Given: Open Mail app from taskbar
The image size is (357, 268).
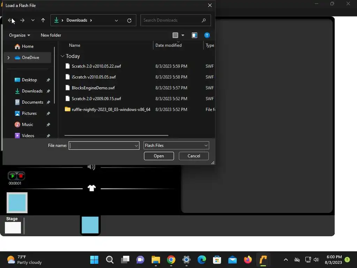Looking at the screenshot, I should [233, 260].
